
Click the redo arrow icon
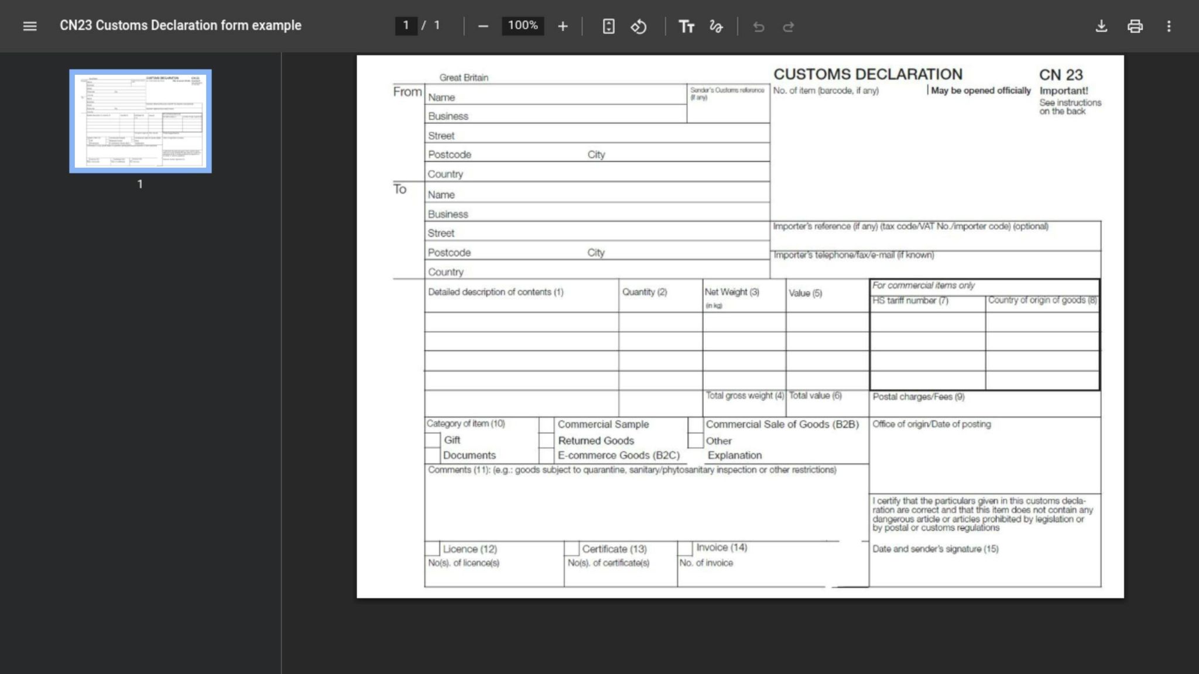pyautogui.click(x=789, y=26)
